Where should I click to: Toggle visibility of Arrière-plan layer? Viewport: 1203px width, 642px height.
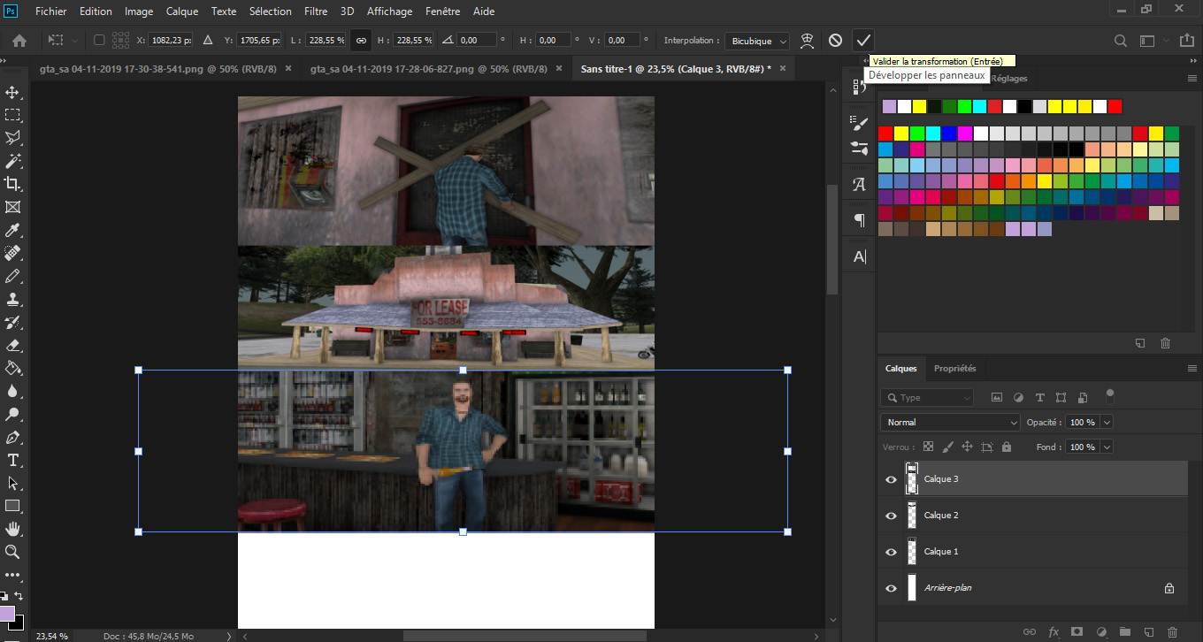(892, 588)
